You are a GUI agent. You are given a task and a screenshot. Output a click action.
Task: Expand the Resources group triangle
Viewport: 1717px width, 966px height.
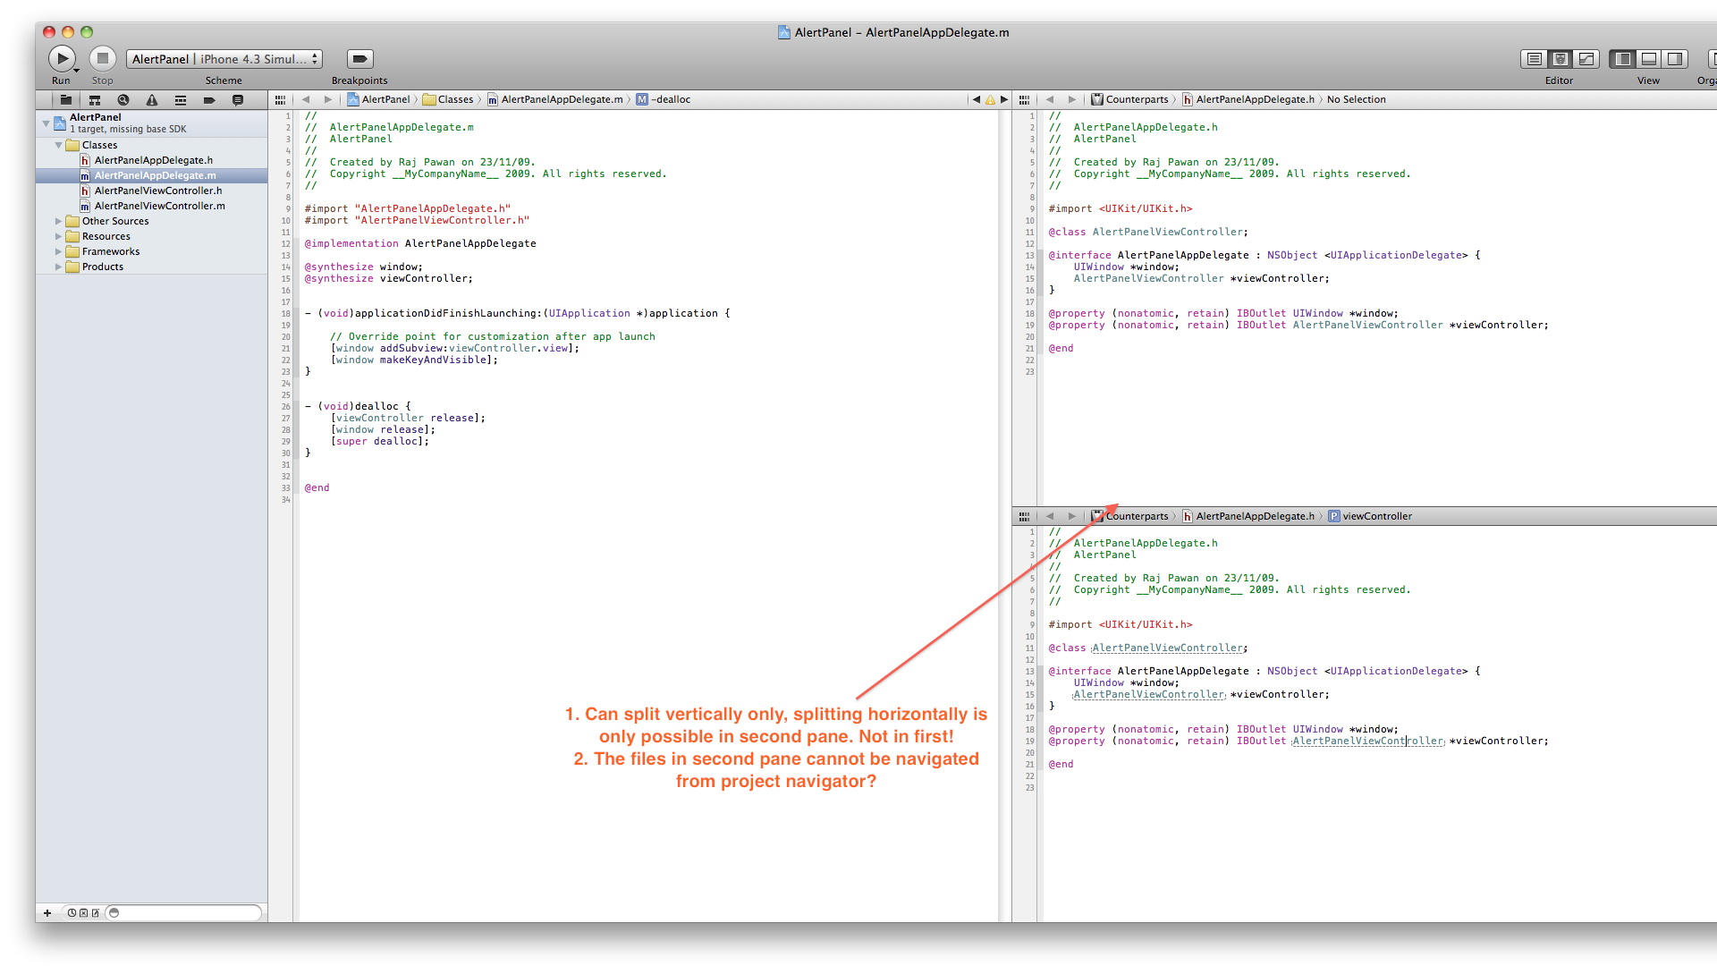point(59,236)
